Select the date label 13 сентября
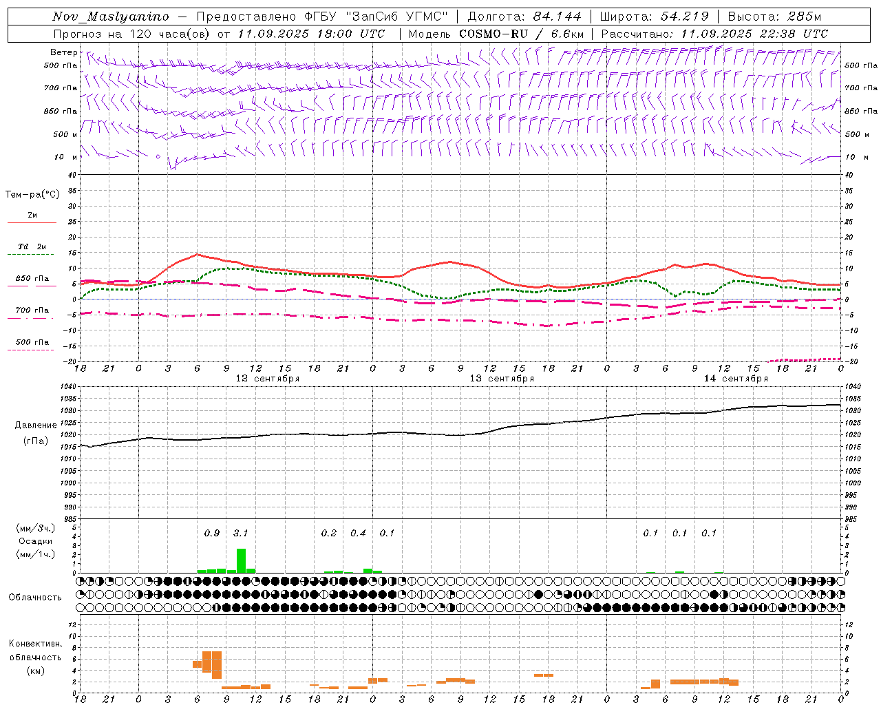The width and height of the screenshot is (881, 705). tap(502, 379)
